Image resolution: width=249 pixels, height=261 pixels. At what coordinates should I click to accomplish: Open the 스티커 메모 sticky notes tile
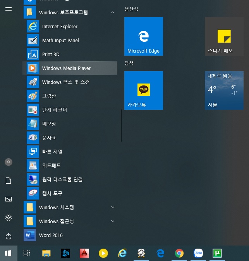[x=224, y=36]
